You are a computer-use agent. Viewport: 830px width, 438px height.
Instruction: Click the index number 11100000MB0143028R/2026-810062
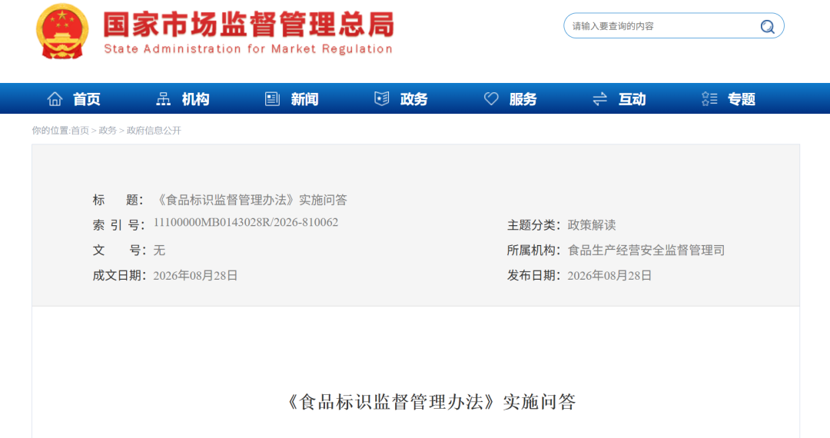pos(246,223)
